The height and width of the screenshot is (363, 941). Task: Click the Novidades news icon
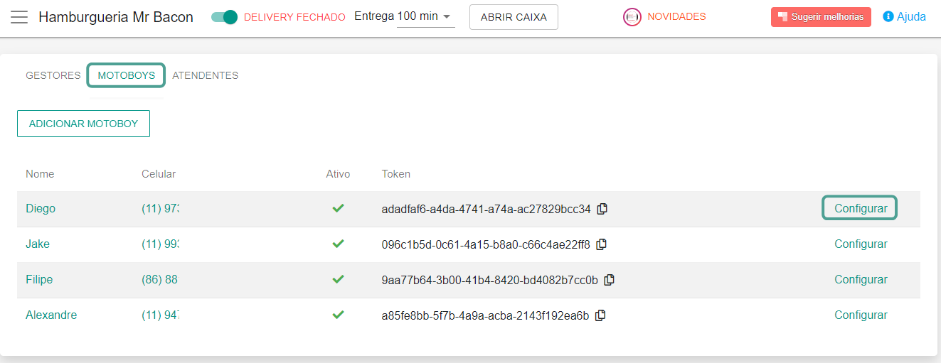coord(632,17)
